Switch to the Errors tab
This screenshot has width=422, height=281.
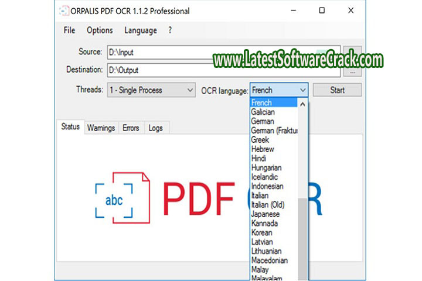tap(131, 128)
